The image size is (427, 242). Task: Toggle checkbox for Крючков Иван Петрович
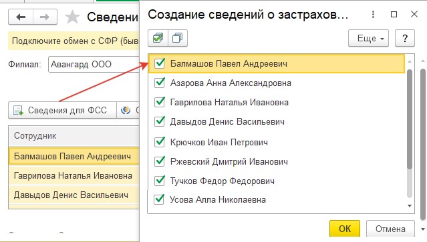(x=159, y=142)
